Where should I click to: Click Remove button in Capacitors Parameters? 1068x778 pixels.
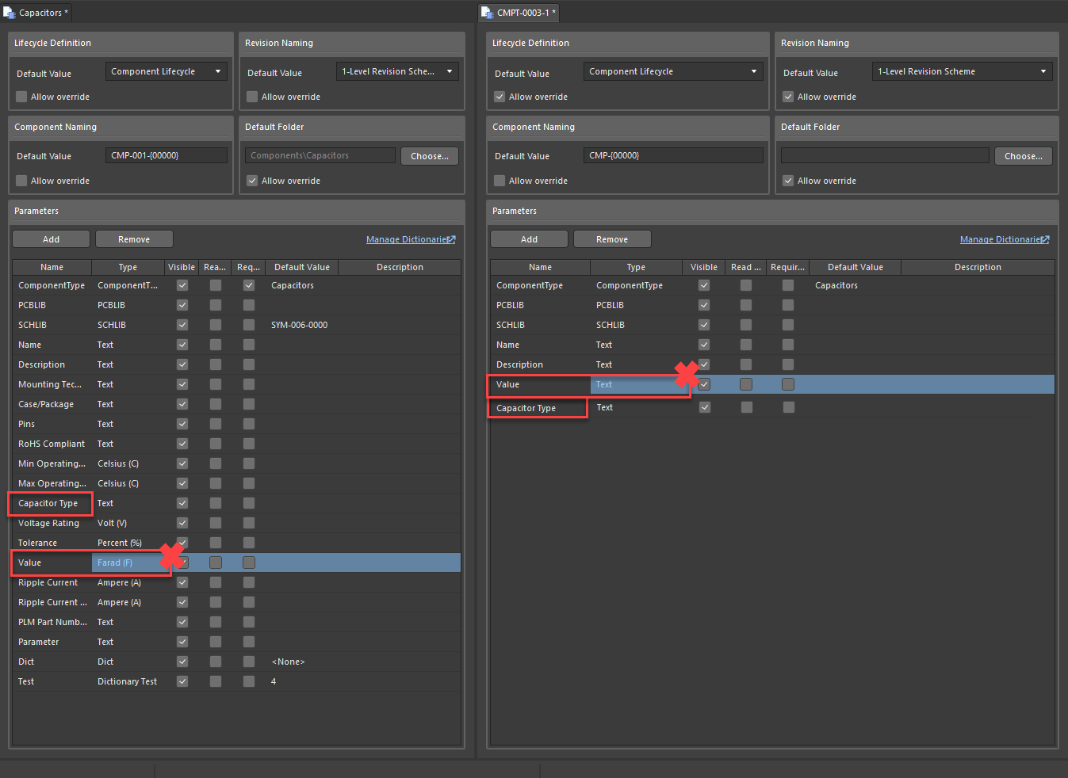134,239
